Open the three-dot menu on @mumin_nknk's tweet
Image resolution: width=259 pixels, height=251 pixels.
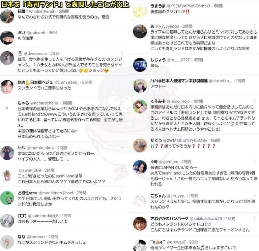[x=122, y=147]
